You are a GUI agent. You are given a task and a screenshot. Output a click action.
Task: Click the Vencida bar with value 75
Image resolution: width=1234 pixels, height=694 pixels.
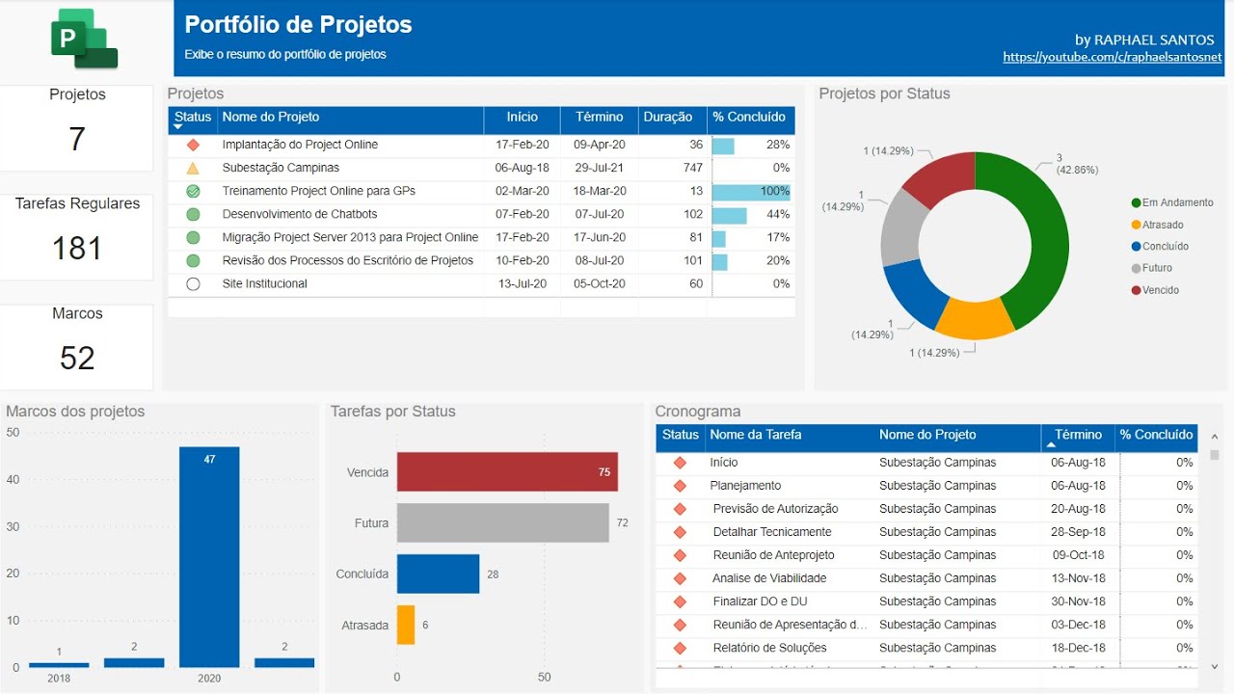(507, 472)
